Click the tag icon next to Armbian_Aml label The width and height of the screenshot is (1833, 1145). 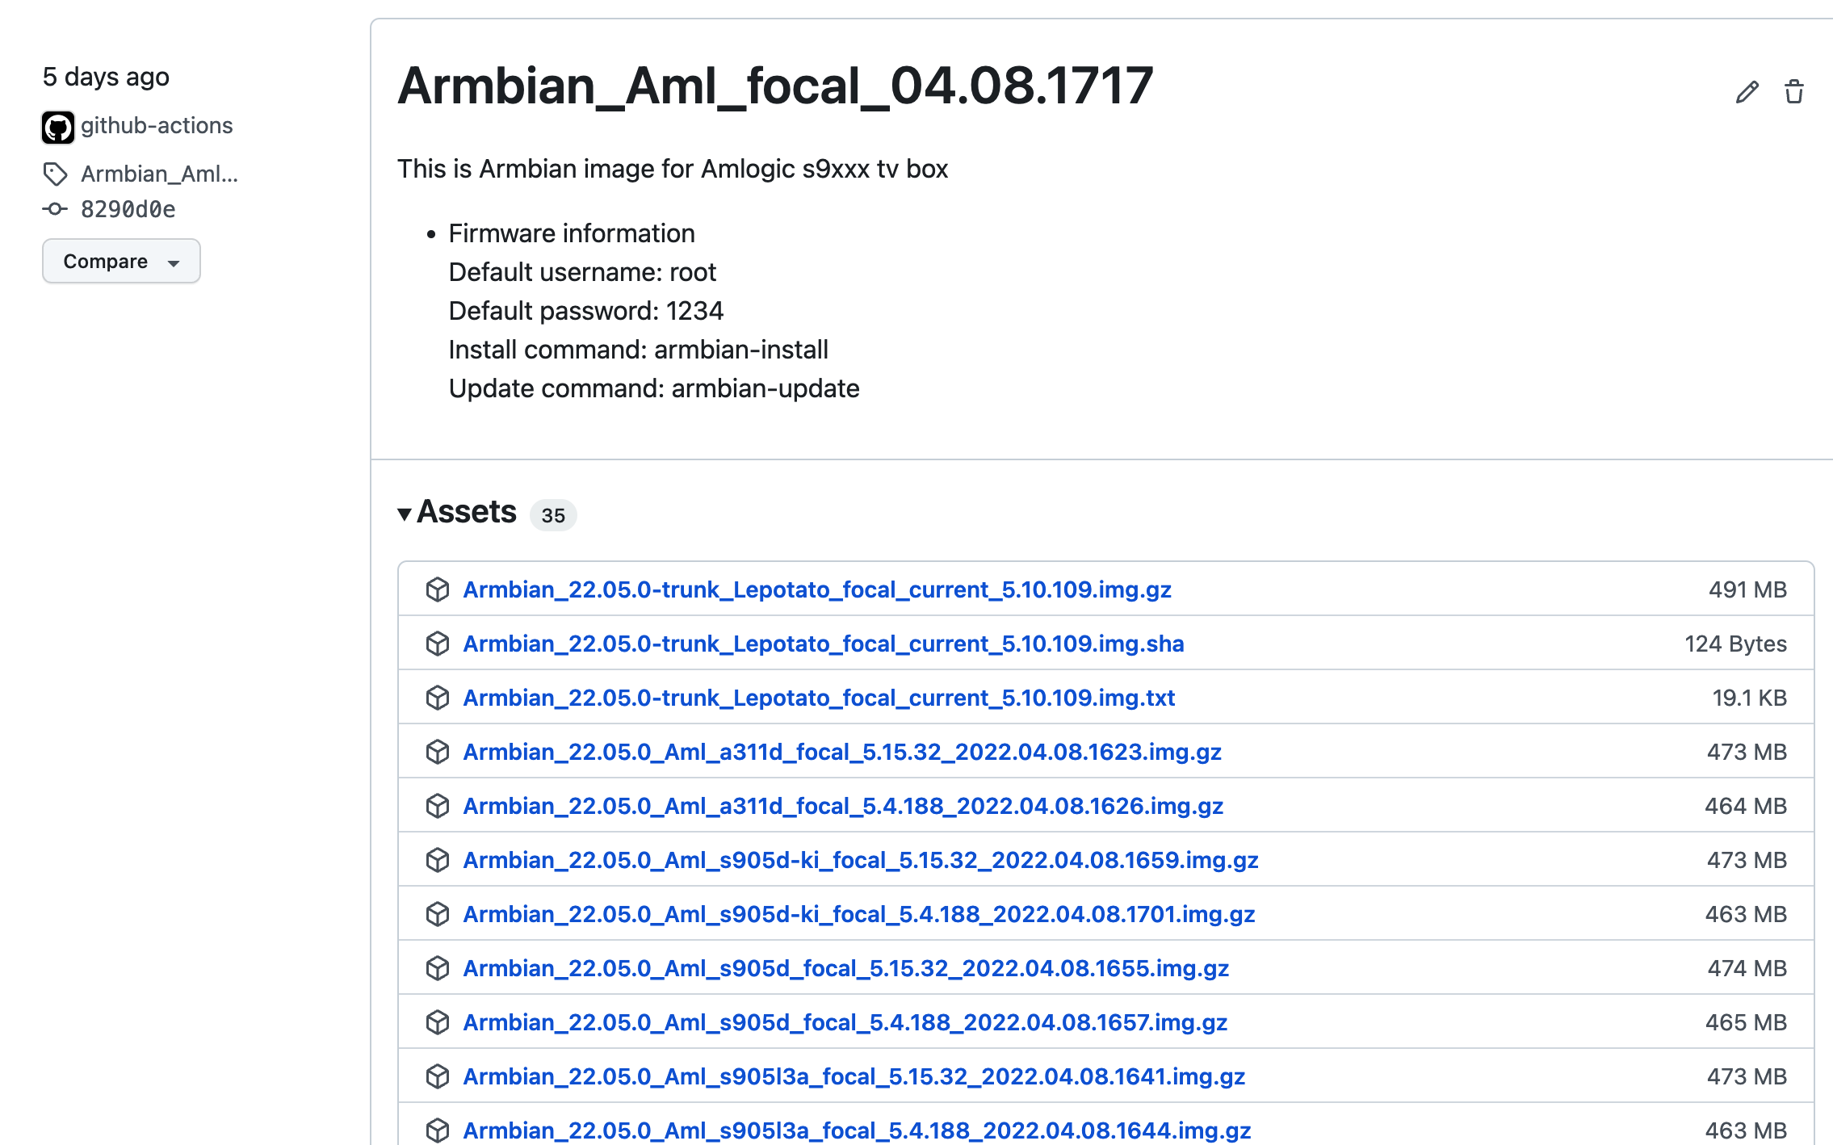coord(56,173)
